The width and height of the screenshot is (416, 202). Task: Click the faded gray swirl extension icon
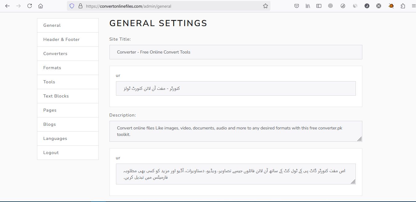[355, 6]
